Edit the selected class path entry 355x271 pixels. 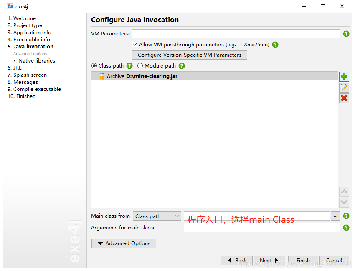(x=344, y=88)
